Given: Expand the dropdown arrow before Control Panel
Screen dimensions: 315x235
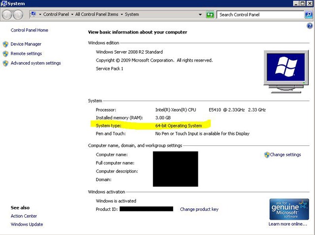Looking at the screenshot, I should 40,14.
